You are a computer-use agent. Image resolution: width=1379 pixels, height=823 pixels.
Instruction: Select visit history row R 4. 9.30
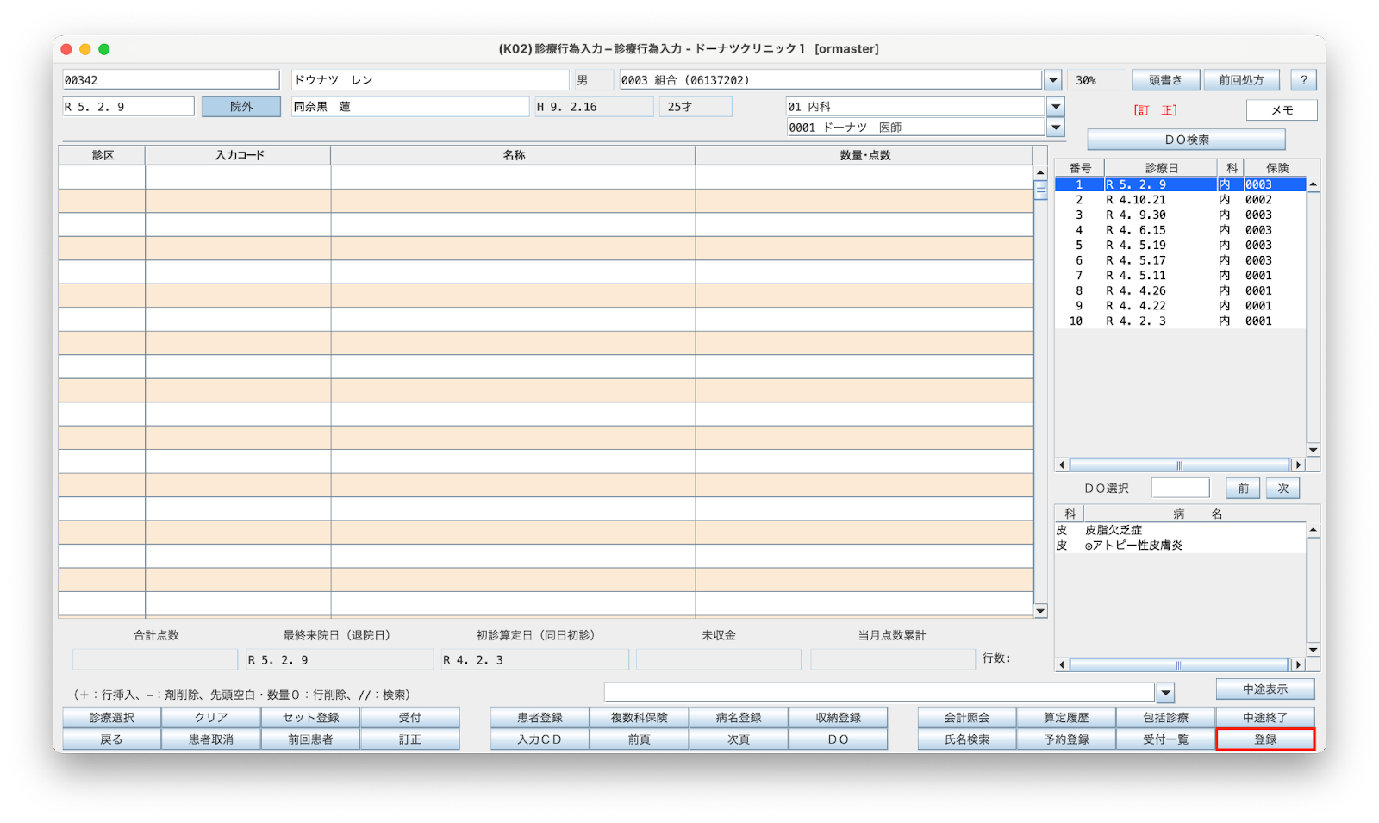click(x=1180, y=215)
